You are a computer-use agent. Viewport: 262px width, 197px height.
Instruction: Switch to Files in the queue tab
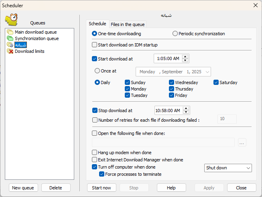(128, 24)
